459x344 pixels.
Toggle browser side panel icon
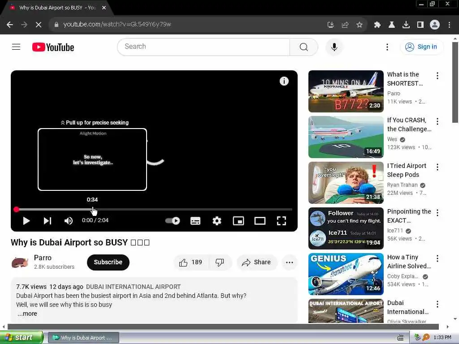click(420, 25)
